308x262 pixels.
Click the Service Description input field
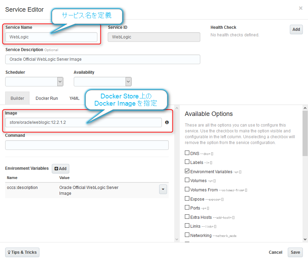tap(103, 59)
